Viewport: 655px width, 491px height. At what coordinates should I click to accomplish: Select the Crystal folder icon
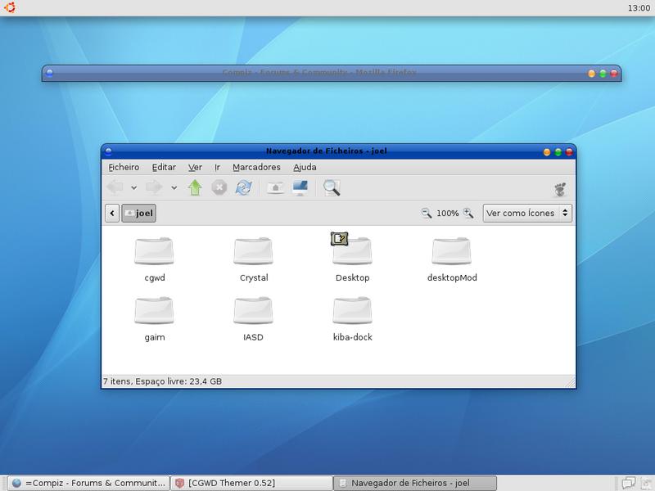click(253, 251)
